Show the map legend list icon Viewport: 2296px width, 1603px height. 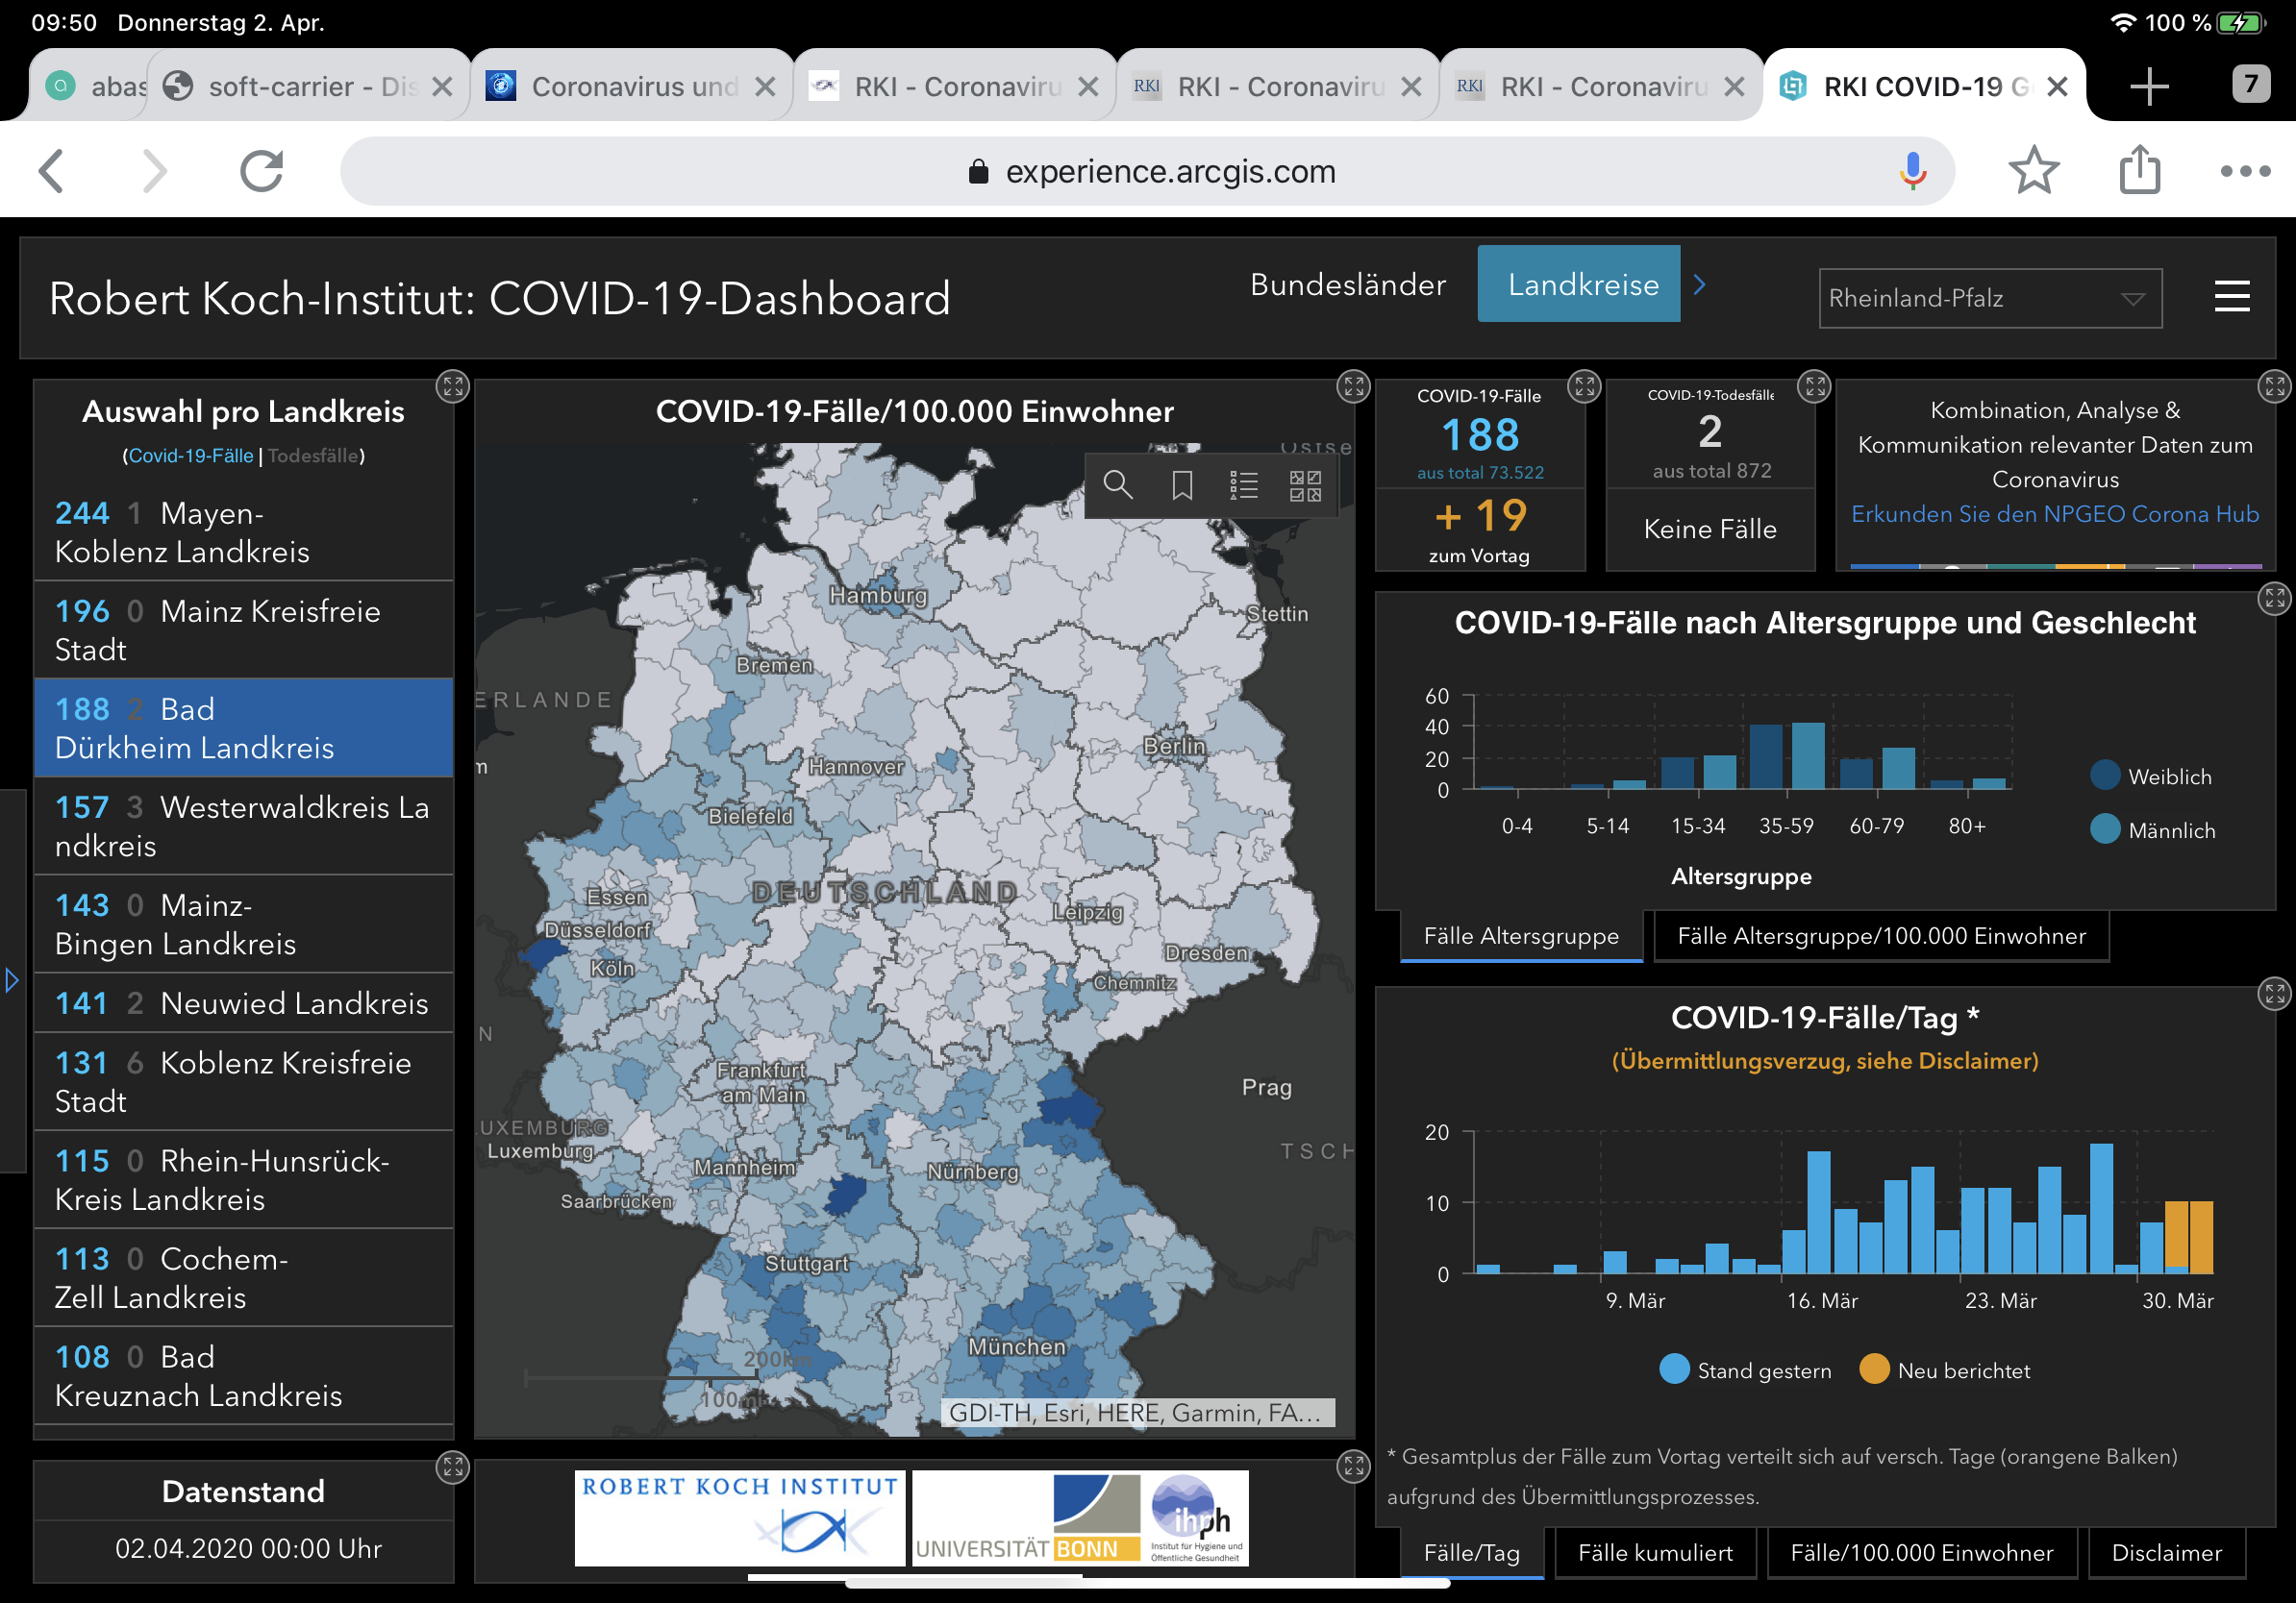[1243, 485]
